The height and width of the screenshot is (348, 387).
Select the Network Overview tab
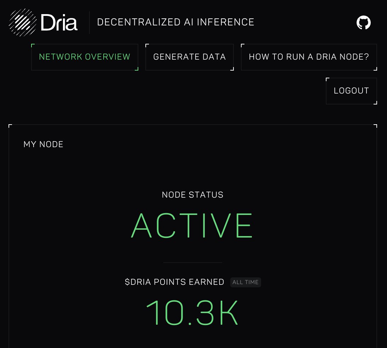coord(85,57)
